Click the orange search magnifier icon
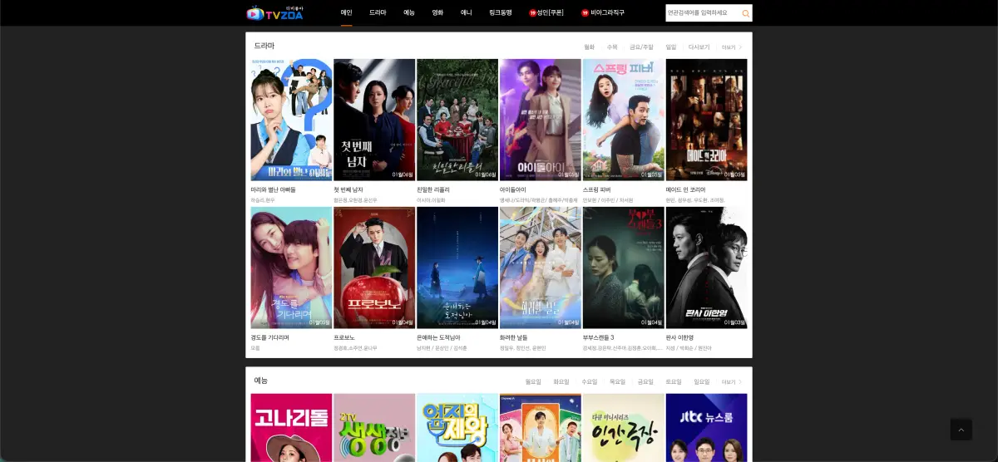998x462 pixels. pos(745,13)
